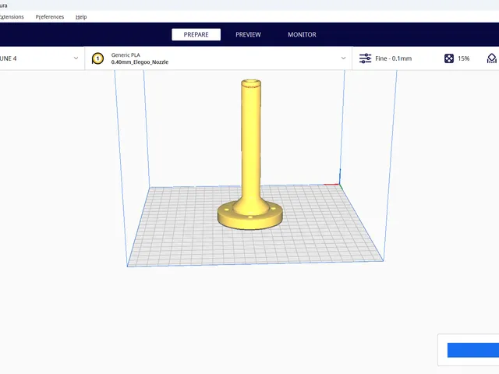Open the Preferences menu

[x=50, y=17]
